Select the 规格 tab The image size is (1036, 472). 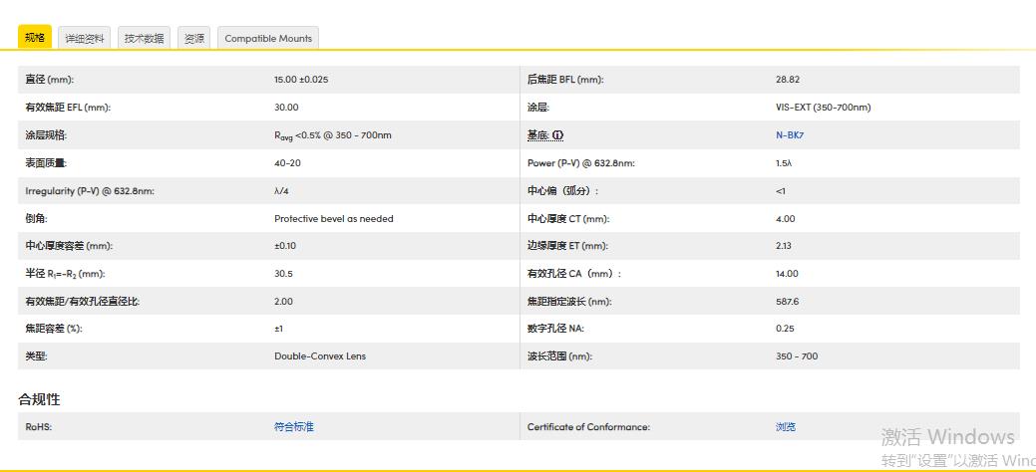(35, 38)
